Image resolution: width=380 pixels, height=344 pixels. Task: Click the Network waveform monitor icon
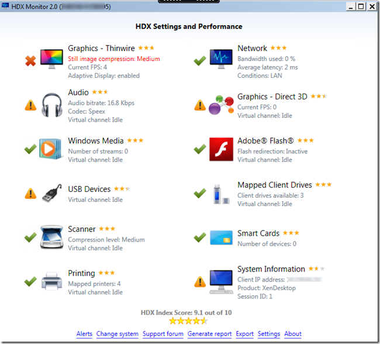221,59
